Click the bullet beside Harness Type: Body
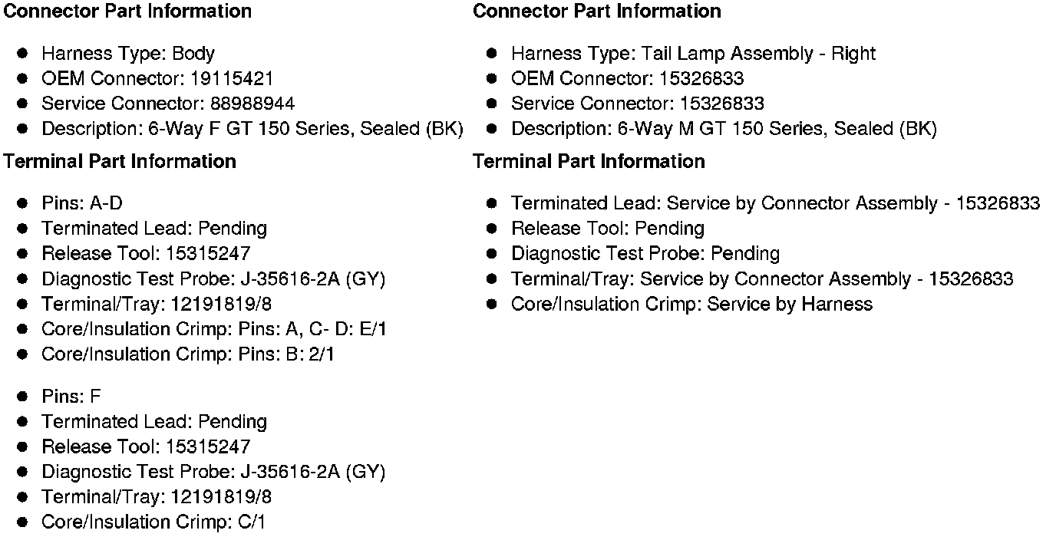The height and width of the screenshot is (537, 1056). pyautogui.click(x=24, y=54)
